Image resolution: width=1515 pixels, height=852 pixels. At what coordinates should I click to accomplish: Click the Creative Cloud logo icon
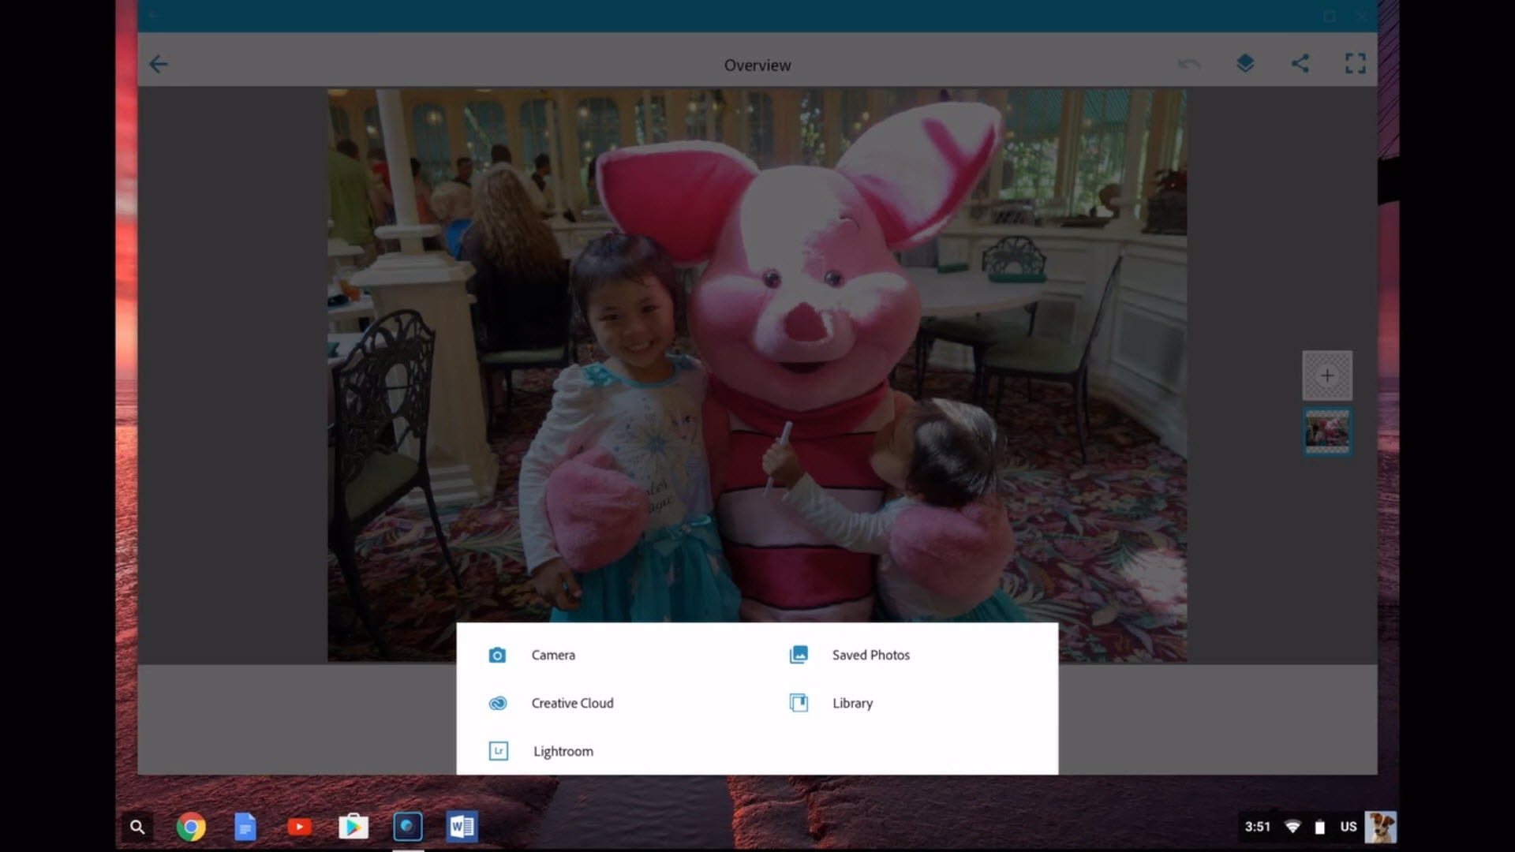[498, 703]
